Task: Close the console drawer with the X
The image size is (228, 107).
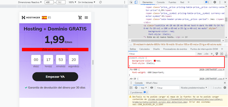Action: pyautogui.click(x=225, y=83)
